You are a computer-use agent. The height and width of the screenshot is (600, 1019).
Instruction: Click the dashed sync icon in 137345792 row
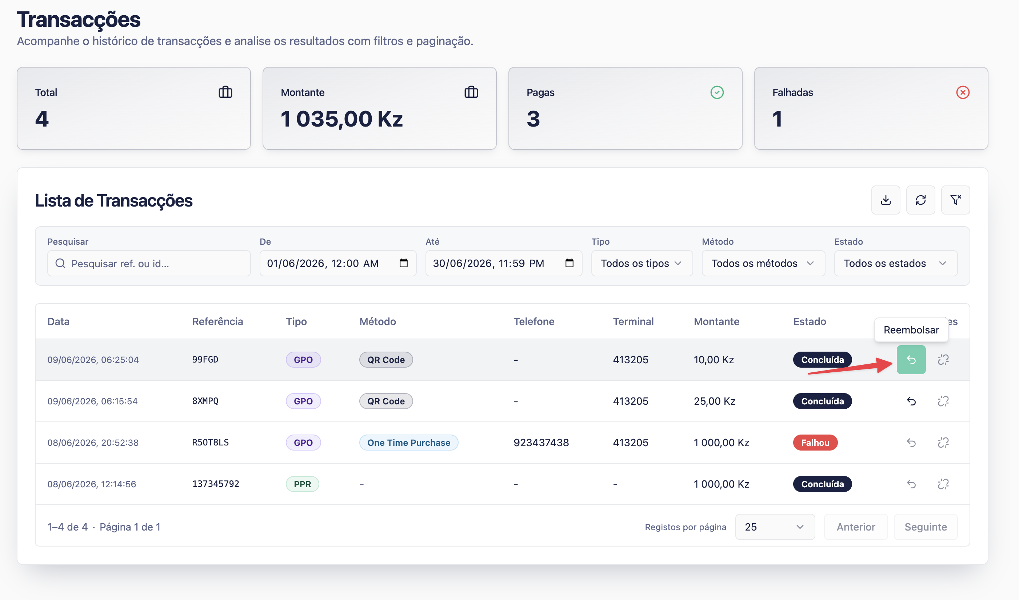[x=943, y=484]
